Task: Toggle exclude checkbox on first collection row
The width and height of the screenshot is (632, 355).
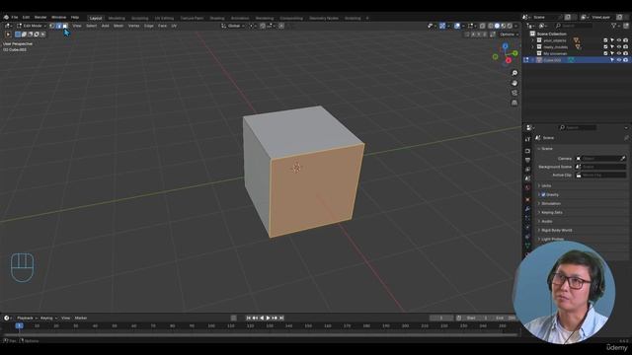Action: pos(605,40)
